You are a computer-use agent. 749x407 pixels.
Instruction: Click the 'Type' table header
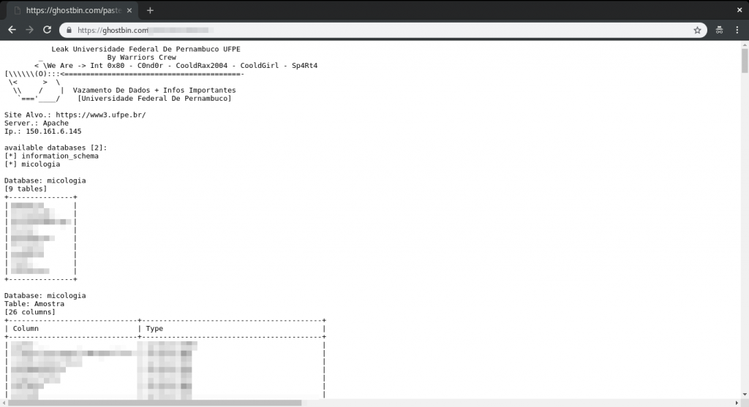[154, 328]
